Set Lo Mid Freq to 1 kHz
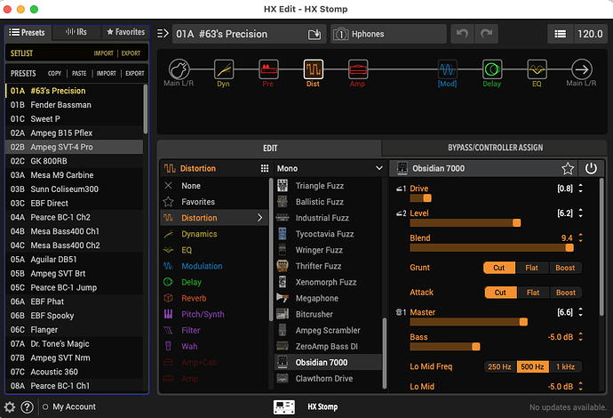This screenshot has width=613, height=418. (566, 366)
